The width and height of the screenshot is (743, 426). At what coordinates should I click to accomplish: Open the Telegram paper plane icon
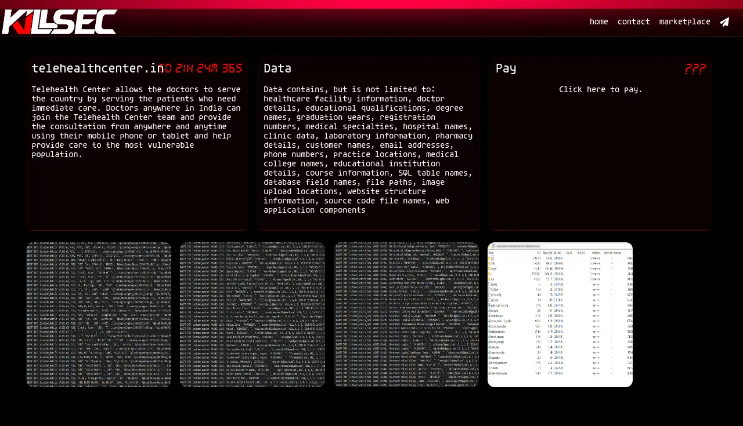[x=724, y=22]
